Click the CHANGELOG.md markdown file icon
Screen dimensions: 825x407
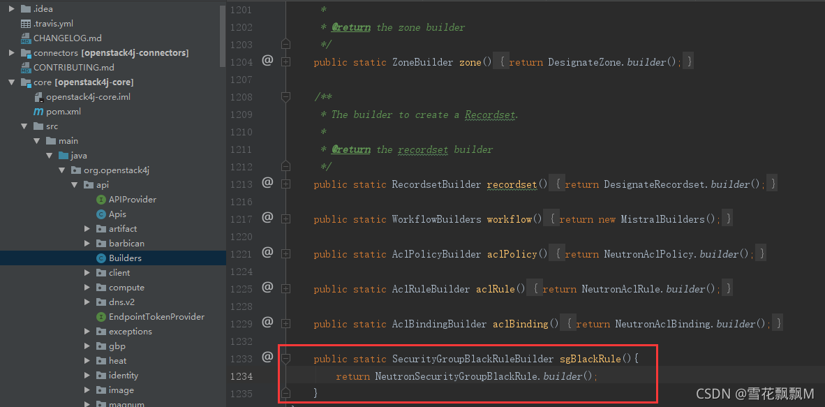[x=25, y=38]
